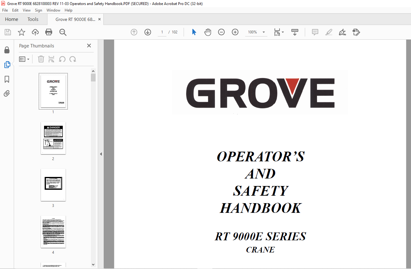This screenshot has height=269, width=411.
Task: Click the current page number field
Action: pyautogui.click(x=162, y=32)
